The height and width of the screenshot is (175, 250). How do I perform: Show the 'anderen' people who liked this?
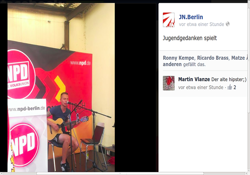point(172,64)
